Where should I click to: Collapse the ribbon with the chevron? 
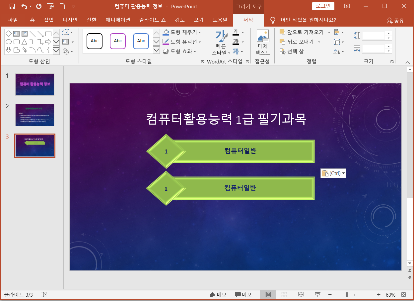coord(408,62)
